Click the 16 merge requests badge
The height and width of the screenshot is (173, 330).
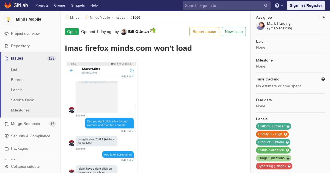[53, 124]
